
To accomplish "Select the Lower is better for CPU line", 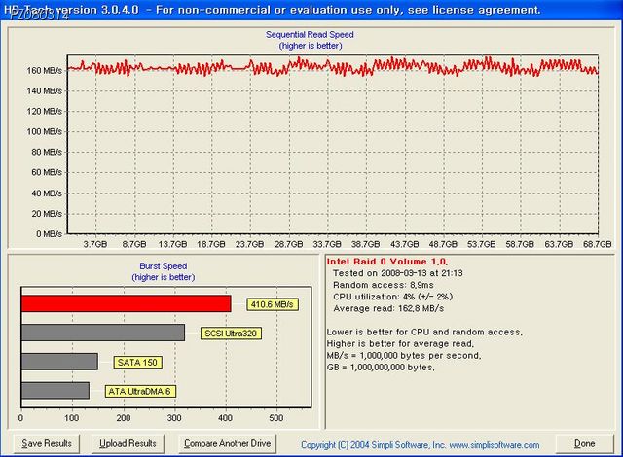I will [424, 332].
